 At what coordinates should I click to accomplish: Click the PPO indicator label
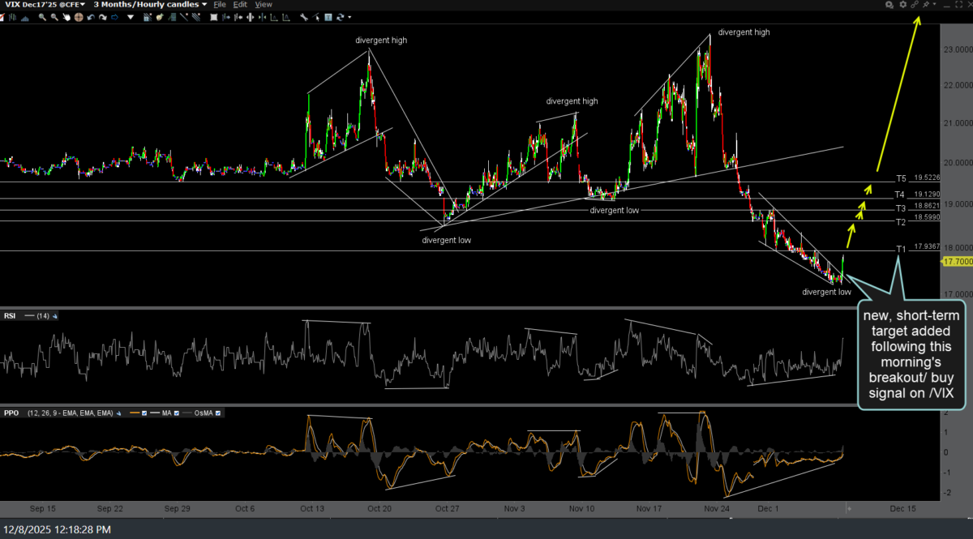point(11,413)
